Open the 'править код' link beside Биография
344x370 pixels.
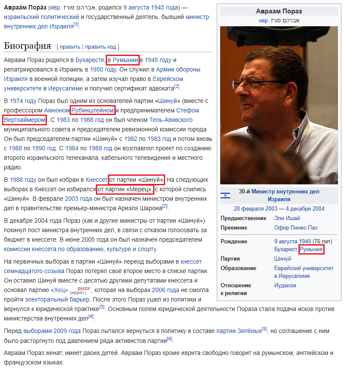pyautogui.click(x=101, y=47)
